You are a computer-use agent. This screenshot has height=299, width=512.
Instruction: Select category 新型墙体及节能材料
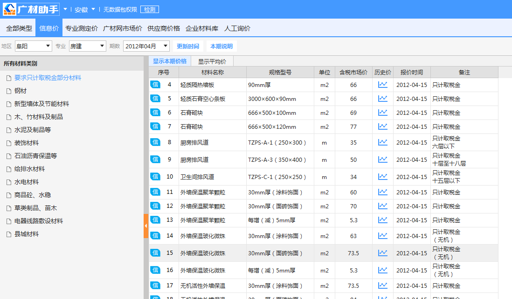42,104
